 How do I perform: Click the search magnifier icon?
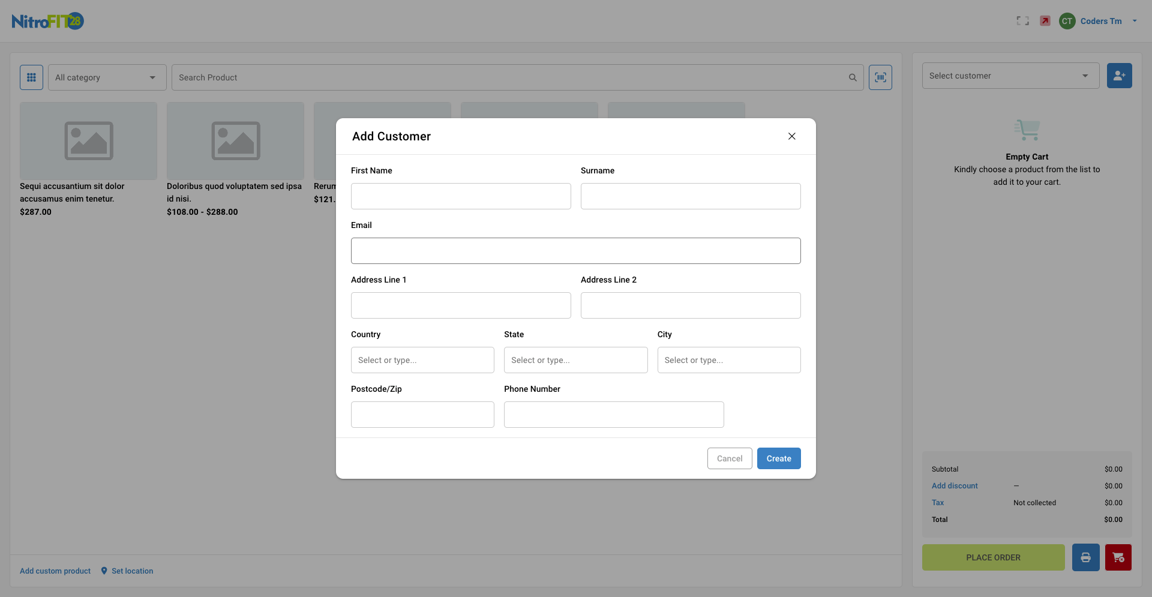pos(853,77)
